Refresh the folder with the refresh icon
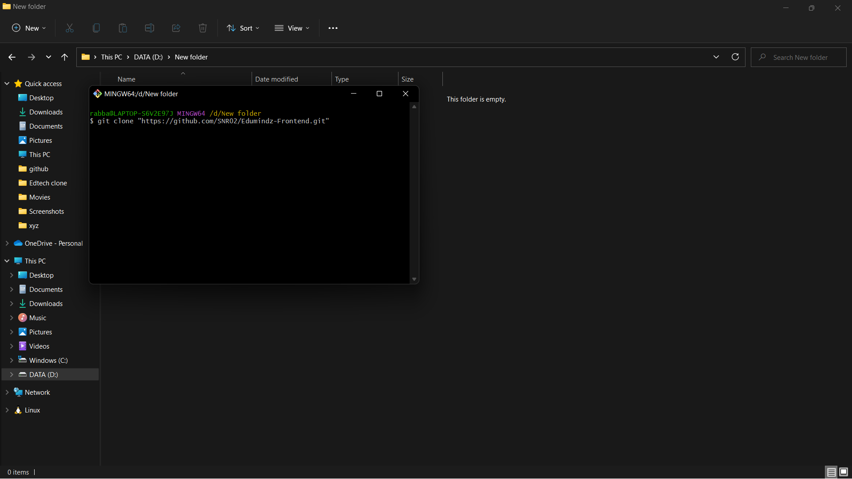This screenshot has height=479, width=852. pos(735,57)
